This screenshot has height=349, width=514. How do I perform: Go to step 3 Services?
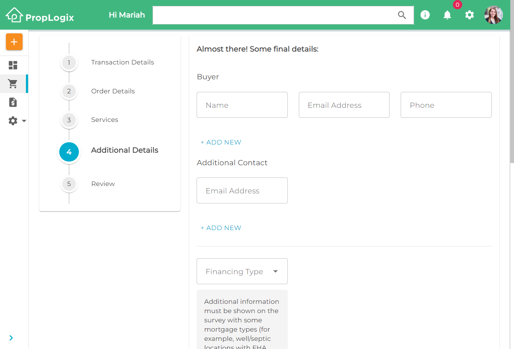pyautogui.click(x=105, y=120)
